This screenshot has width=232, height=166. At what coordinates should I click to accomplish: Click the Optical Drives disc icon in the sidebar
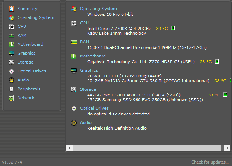pyautogui.click(x=11, y=71)
